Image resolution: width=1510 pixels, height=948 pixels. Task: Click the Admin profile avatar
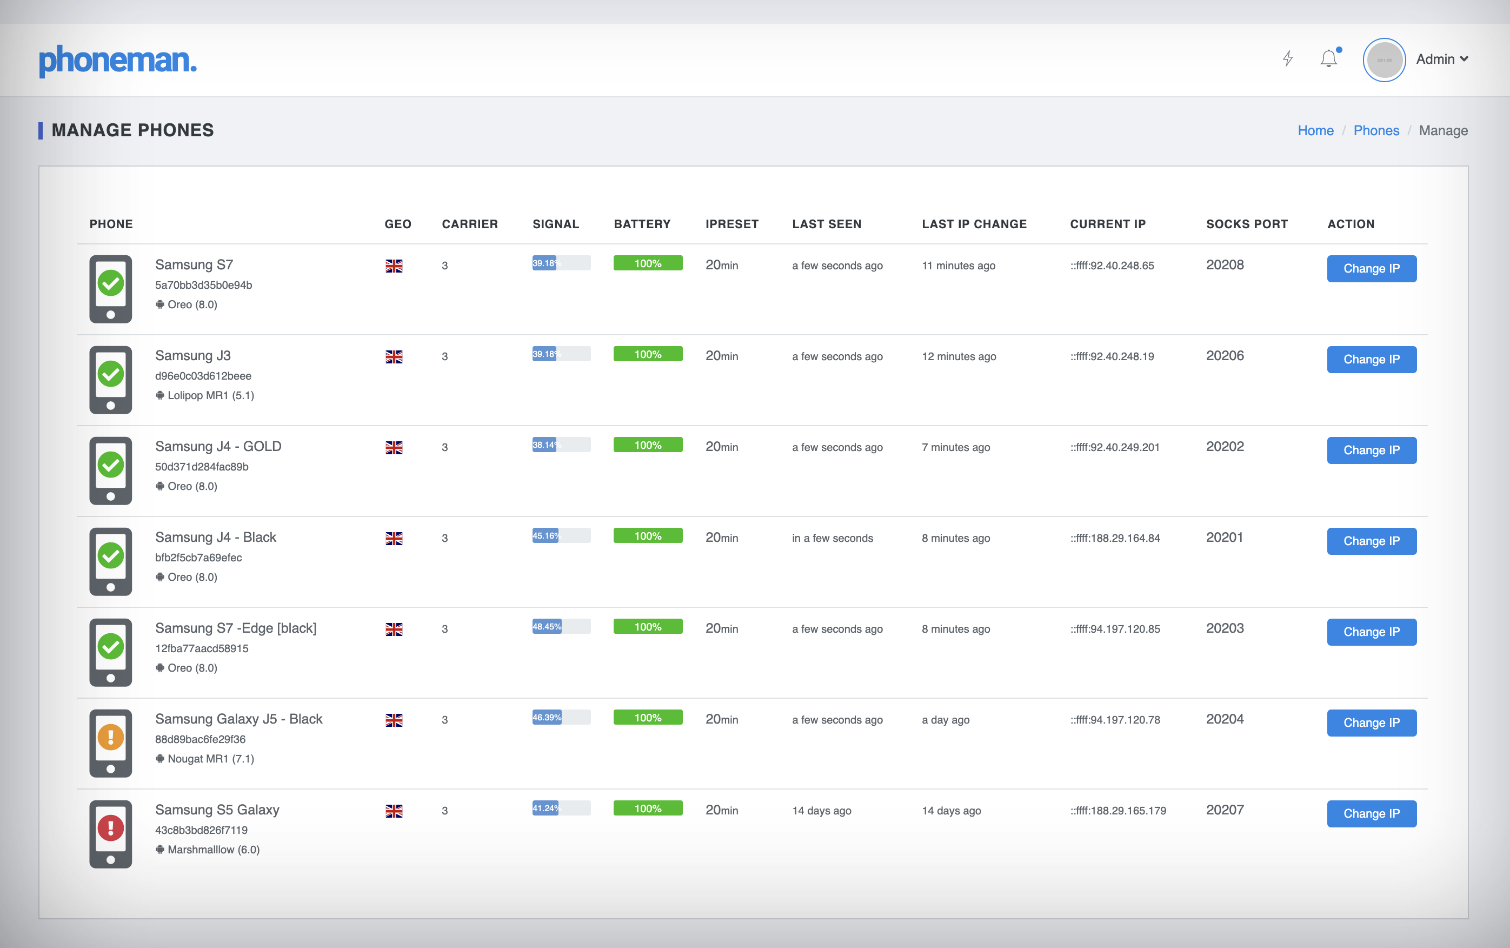(x=1383, y=59)
